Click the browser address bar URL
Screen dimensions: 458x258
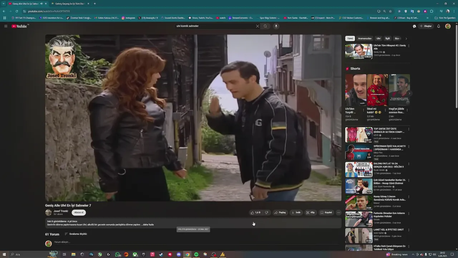pyautogui.click(x=49, y=11)
